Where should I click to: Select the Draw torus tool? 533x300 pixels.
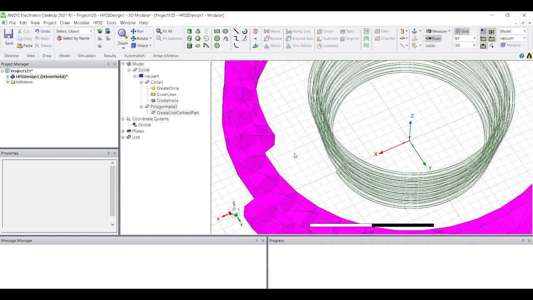pyautogui.click(x=198, y=46)
